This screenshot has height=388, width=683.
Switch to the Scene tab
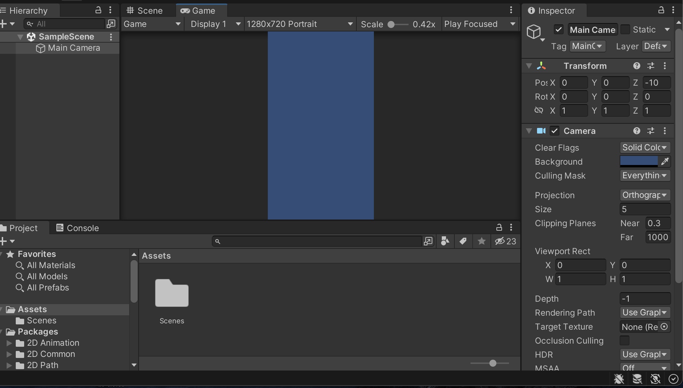145,10
